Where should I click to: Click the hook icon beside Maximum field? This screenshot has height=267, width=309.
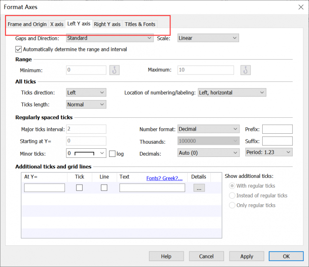point(245,70)
